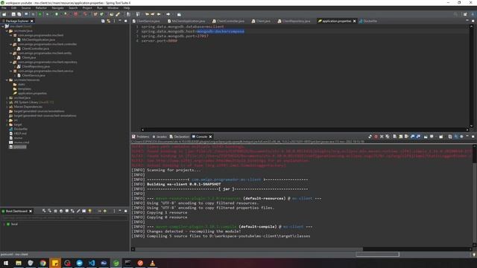Collapse the src/main/resources folder
The height and width of the screenshot is (268, 477).
pos(7,80)
